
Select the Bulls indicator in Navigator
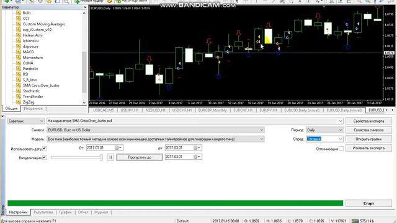27,13
